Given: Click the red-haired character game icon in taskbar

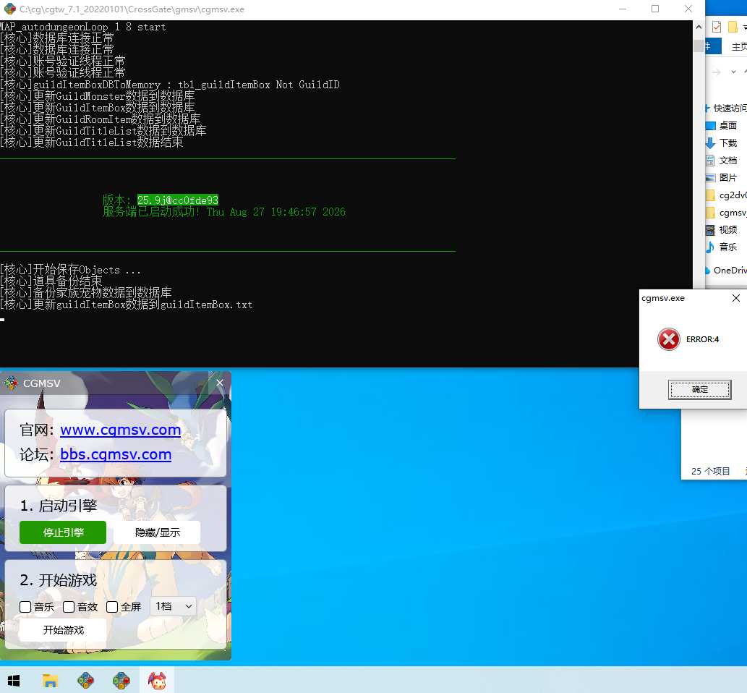Looking at the screenshot, I should [x=157, y=681].
